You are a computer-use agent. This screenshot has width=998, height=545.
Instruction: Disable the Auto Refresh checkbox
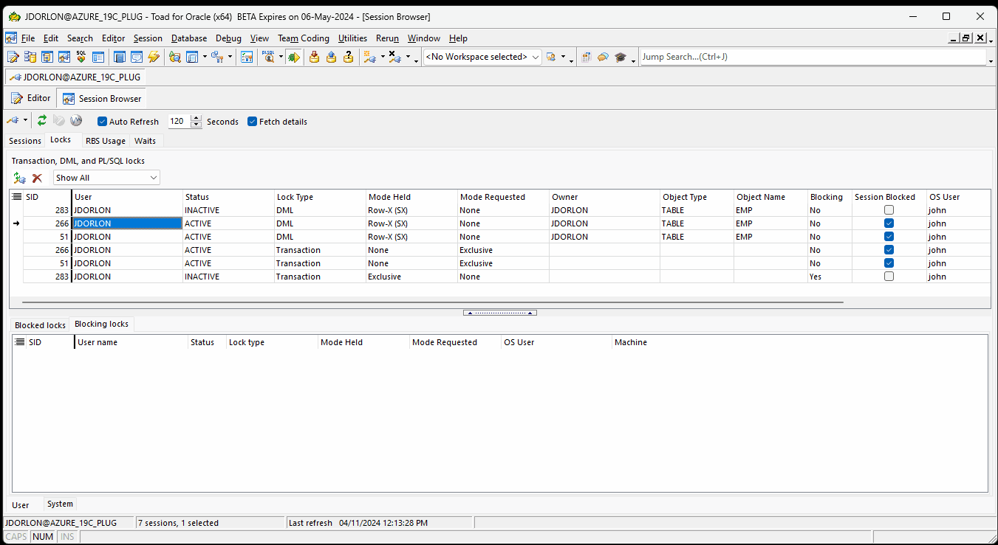103,122
